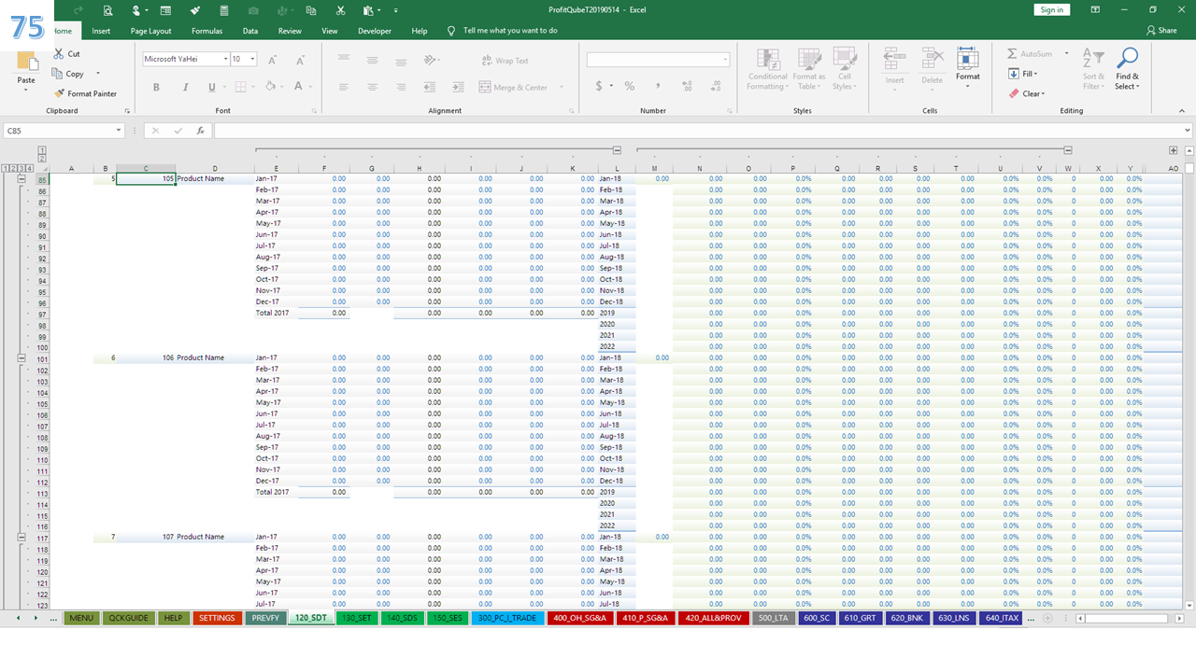Click the Fill Color paint bucket
This screenshot has width=1196, height=672.
tap(270, 87)
